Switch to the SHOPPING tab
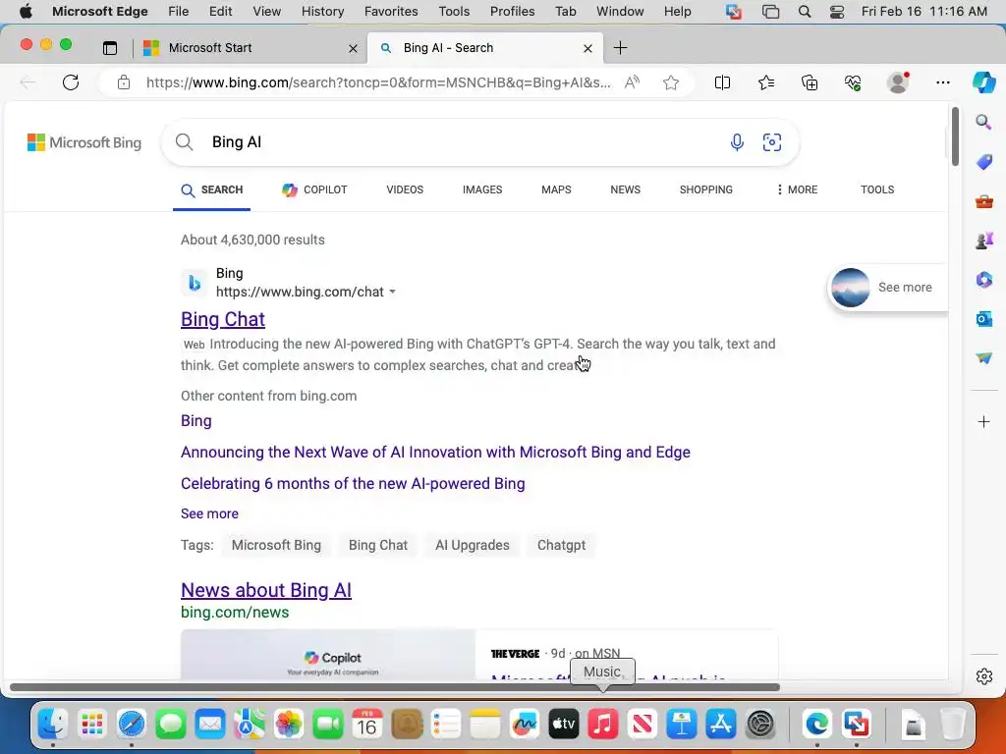The height and width of the screenshot is (754, 1006). tap(705, 189)
